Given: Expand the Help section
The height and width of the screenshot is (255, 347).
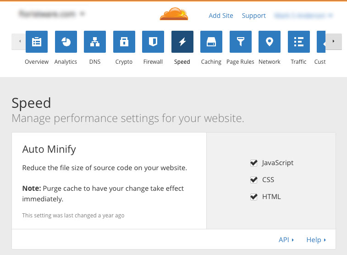Looking at the screenshot, I should click(x=316, y=239).
